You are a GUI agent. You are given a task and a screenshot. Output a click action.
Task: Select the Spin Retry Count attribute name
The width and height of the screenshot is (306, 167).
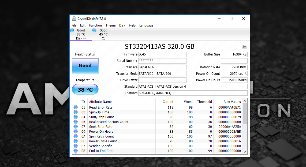102,136
